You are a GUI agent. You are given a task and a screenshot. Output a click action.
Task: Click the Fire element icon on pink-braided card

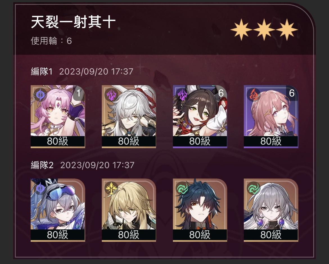pos(253,95)
